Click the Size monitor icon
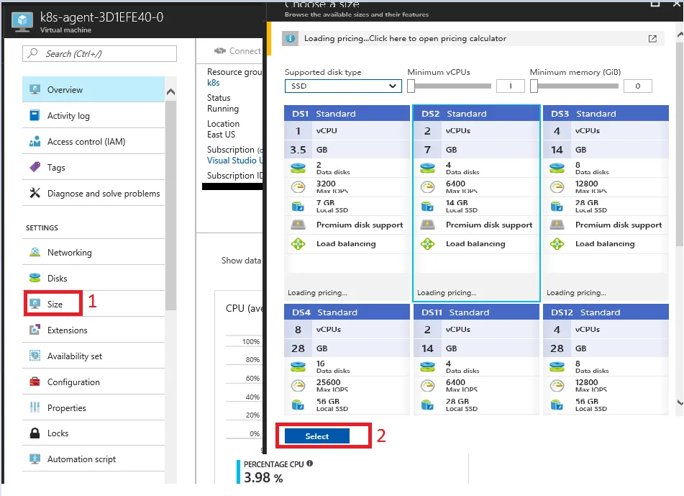Viewport: 684px width, 496px height. (35, 304)
